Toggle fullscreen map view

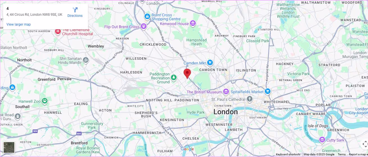[365, 144]
